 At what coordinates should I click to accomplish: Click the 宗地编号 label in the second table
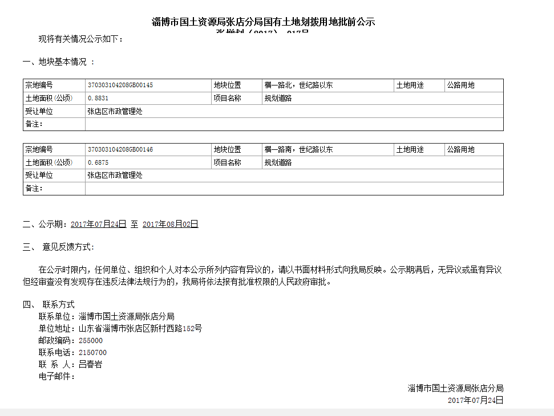39,150
